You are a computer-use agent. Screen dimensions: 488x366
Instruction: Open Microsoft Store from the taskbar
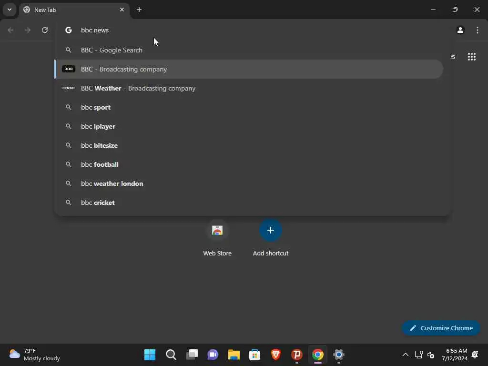[x=254, y=355]
